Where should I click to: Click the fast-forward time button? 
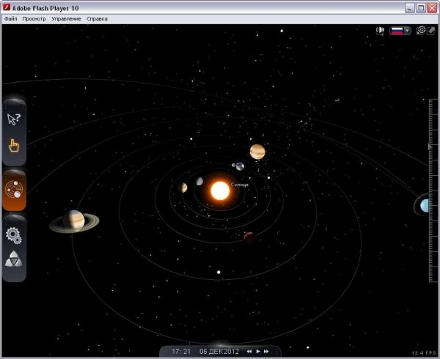pyautogui.click(x=267, y=352)
